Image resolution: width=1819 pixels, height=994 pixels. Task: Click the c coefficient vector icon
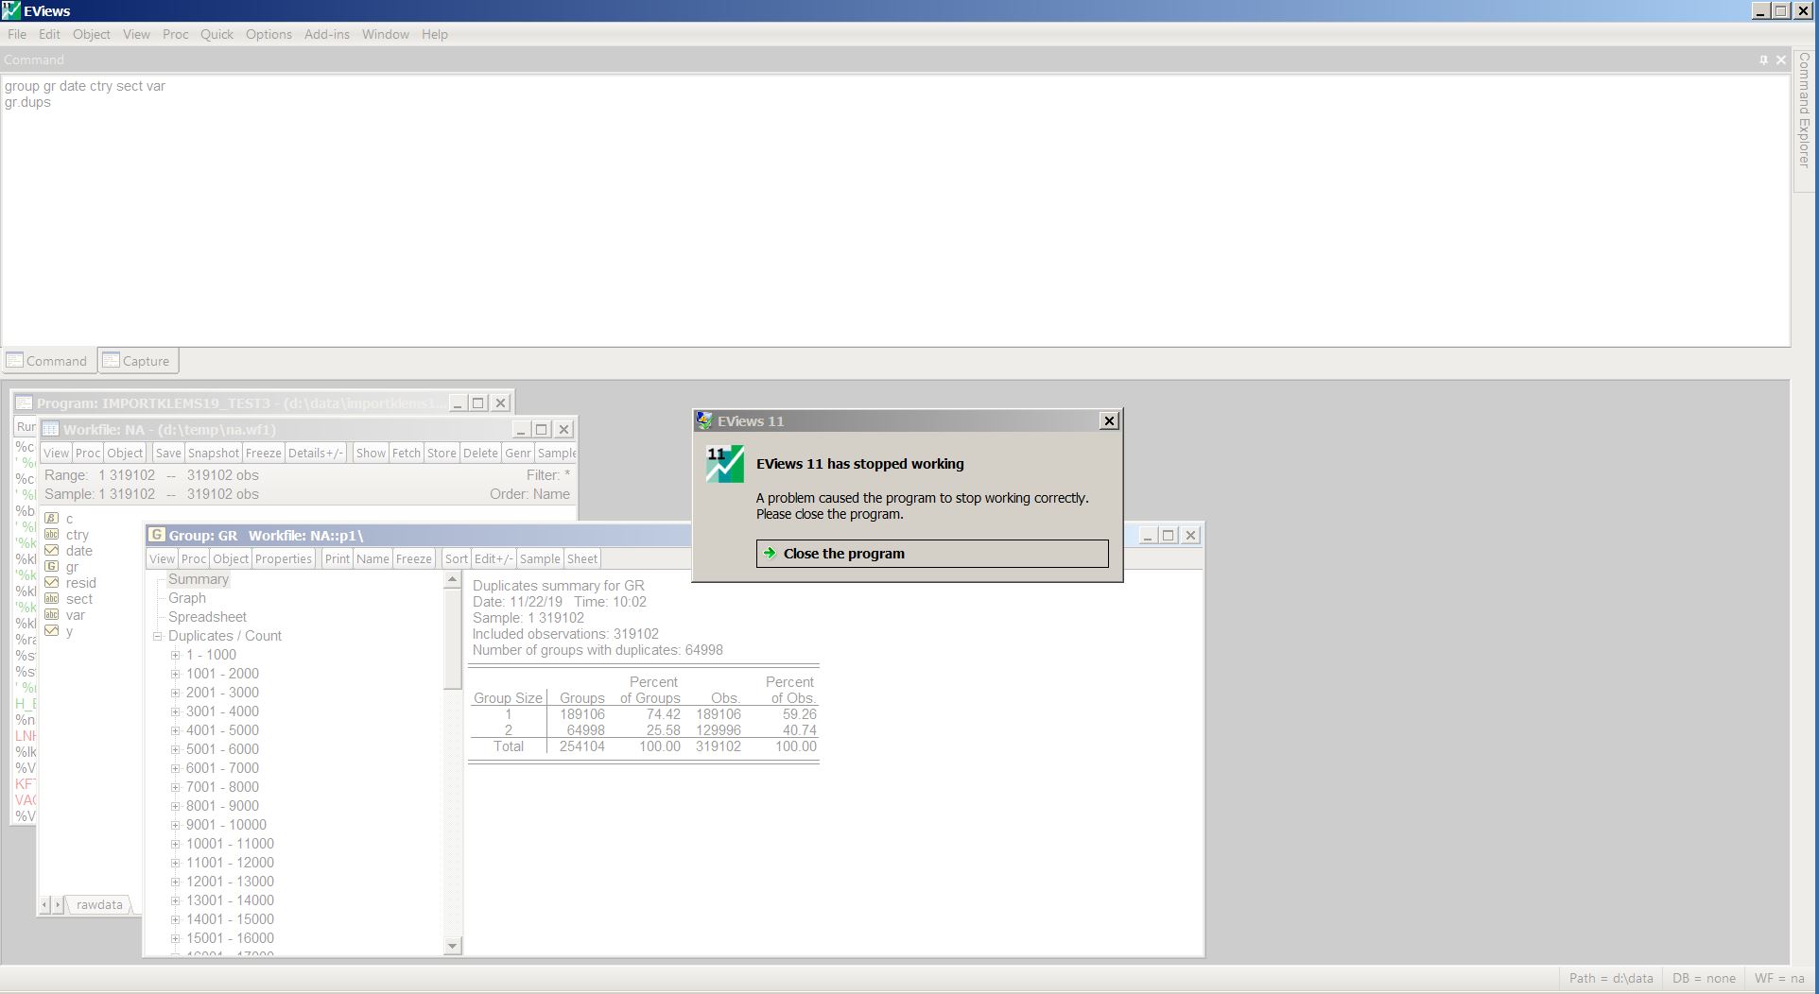tap(52, 519)
